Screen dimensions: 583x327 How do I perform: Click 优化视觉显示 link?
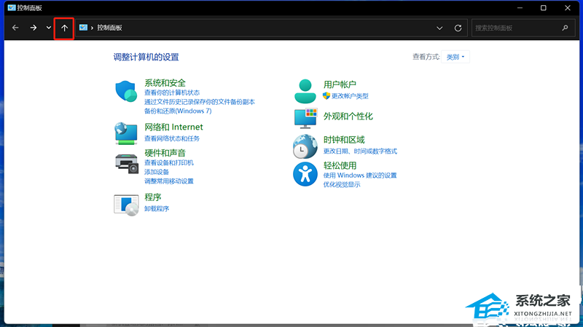(341, 185)
